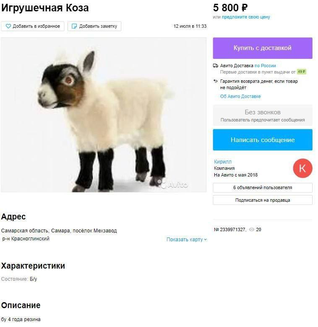Click the chevron next to Показать карту
This screenshot has width=318, height=327.
[x=206, y=240]
